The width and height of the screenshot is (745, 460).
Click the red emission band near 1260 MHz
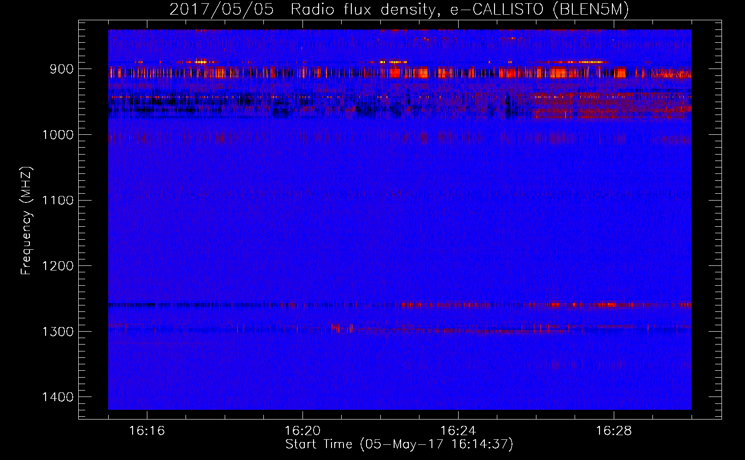pos(546,305)
